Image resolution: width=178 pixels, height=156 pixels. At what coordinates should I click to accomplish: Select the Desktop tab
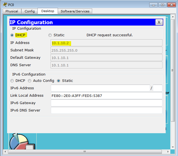(x=48, y=11)
